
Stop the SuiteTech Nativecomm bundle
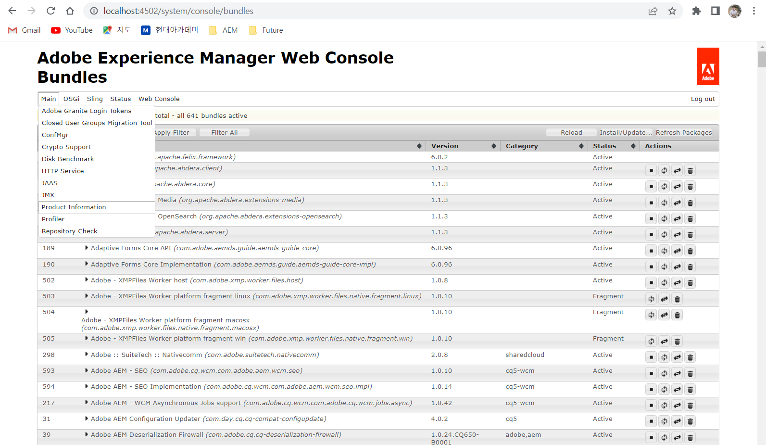pyautogui.click(x=651, y=357)
